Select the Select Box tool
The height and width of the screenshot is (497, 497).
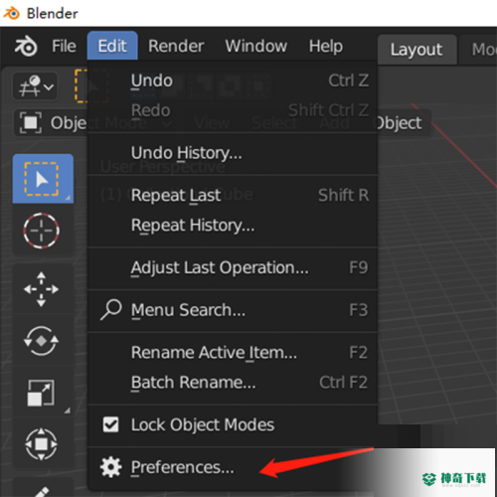click(43, 179)
